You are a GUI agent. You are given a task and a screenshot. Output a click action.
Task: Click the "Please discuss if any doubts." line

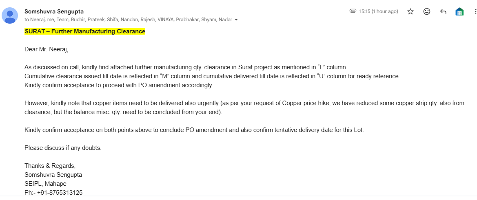point(63,148)
